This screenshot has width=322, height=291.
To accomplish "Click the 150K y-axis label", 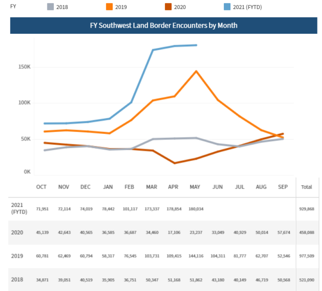I will tap(25, 66).
